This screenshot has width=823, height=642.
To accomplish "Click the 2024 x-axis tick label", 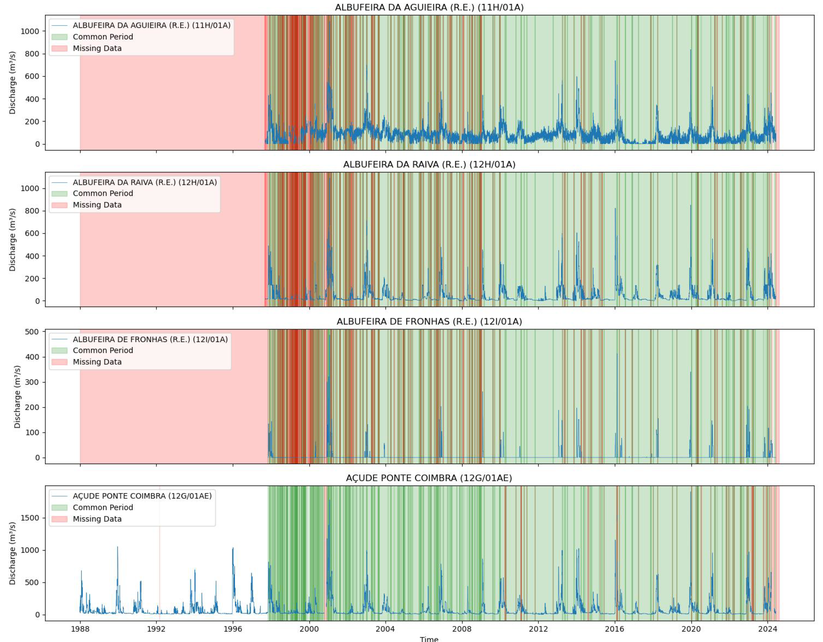I will point(768,629).
